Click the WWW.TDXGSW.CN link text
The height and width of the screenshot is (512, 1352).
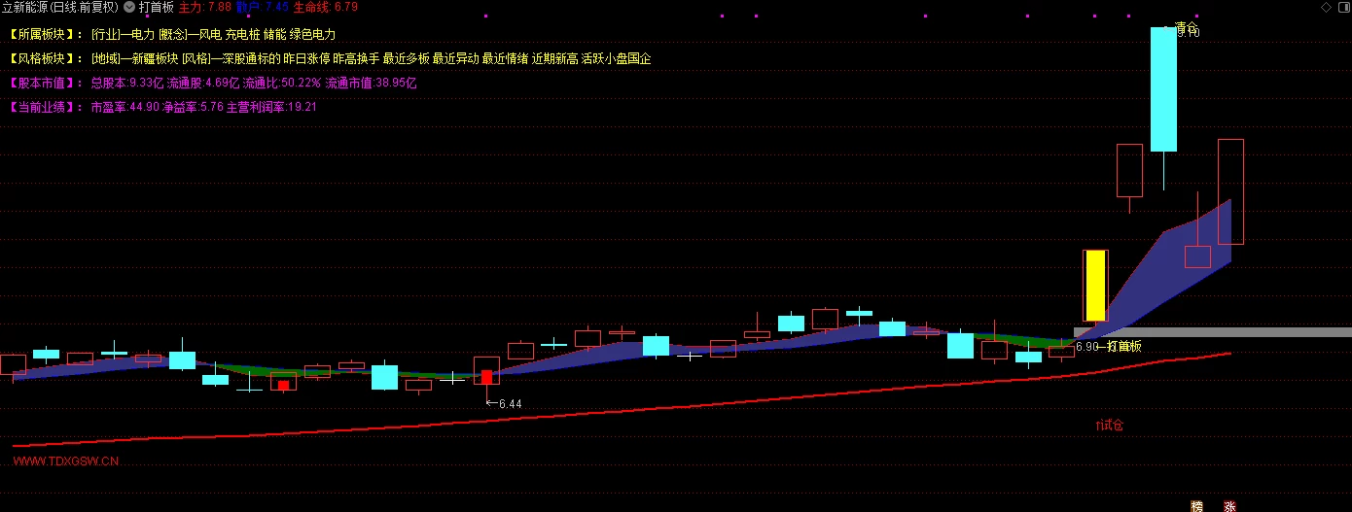66,461
